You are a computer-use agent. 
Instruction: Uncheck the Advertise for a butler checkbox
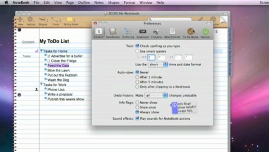point(49,56)
